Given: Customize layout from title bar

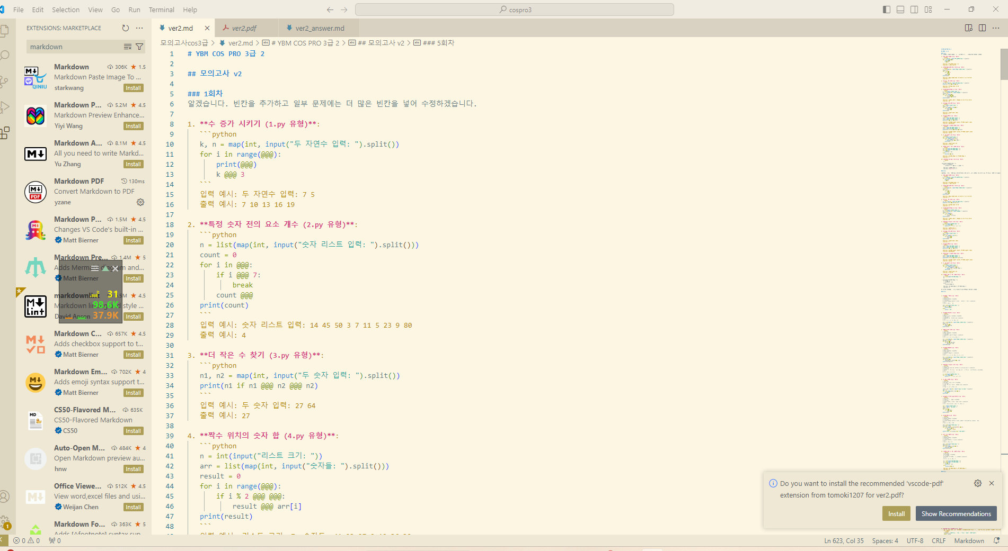Looking at the screenshot, I should click(x=929, y=10).
